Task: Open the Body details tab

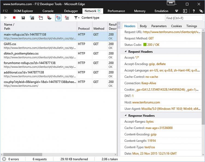Action: click(143, 26)
